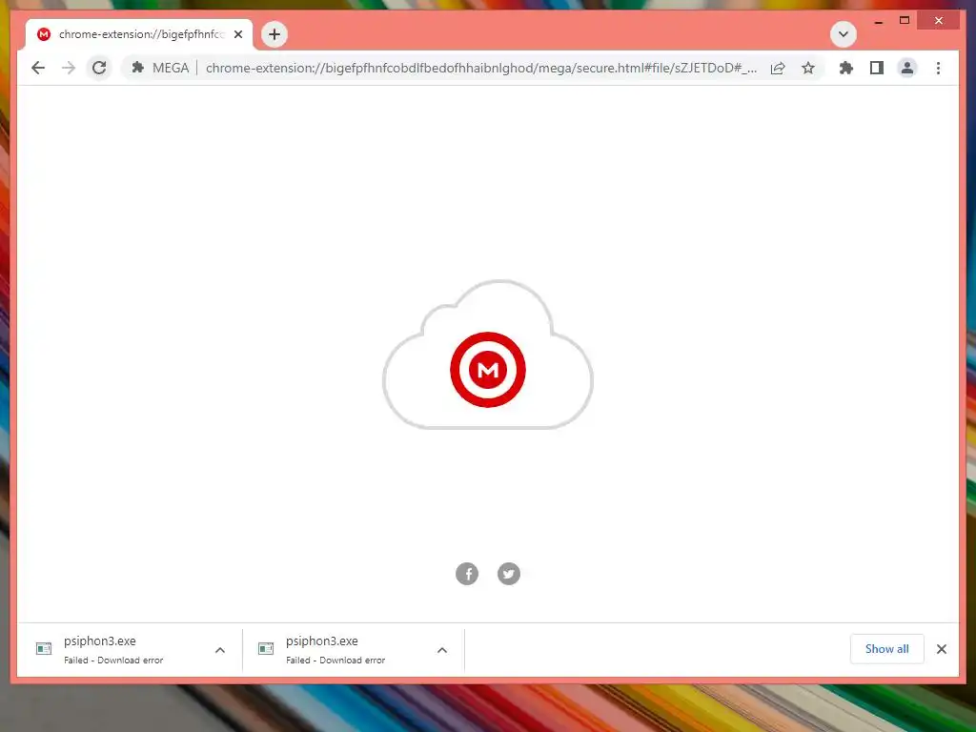The width and height of the screenshot is (976, 732).
Task: Click the Show all downloads button
Action: 887,648
